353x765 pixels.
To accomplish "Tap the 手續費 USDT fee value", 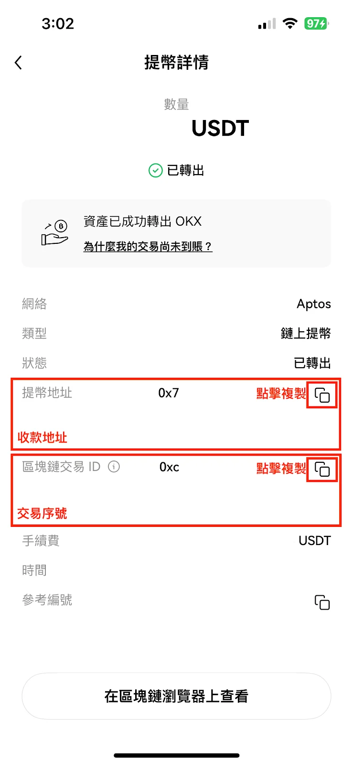I will point(314,541).
